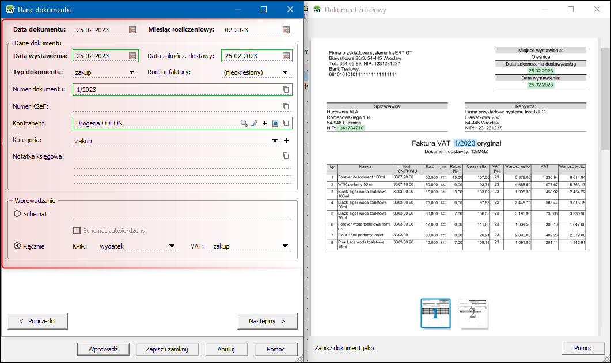Open contractor list icon in Kontrahent field

[x=275, y=123]
